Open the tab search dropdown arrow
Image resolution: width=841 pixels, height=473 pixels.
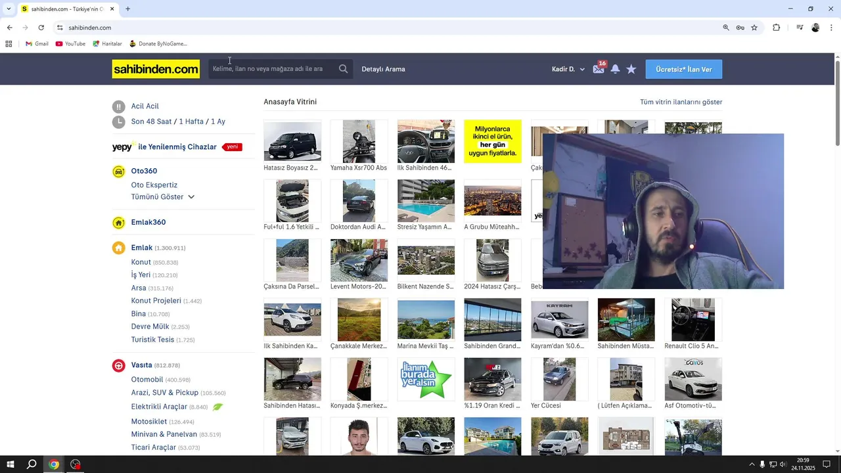[8, 9]
